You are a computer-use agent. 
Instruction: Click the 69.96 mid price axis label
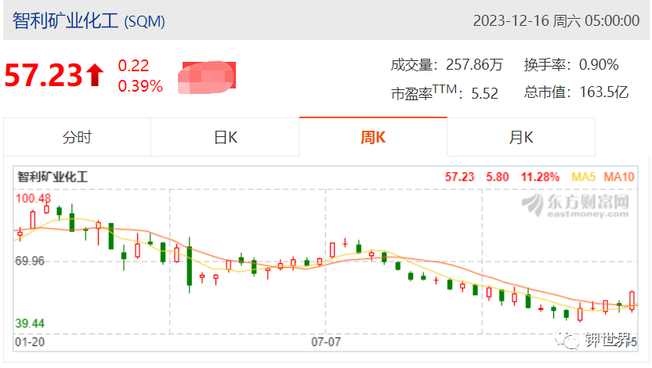[x=30, y=261]
